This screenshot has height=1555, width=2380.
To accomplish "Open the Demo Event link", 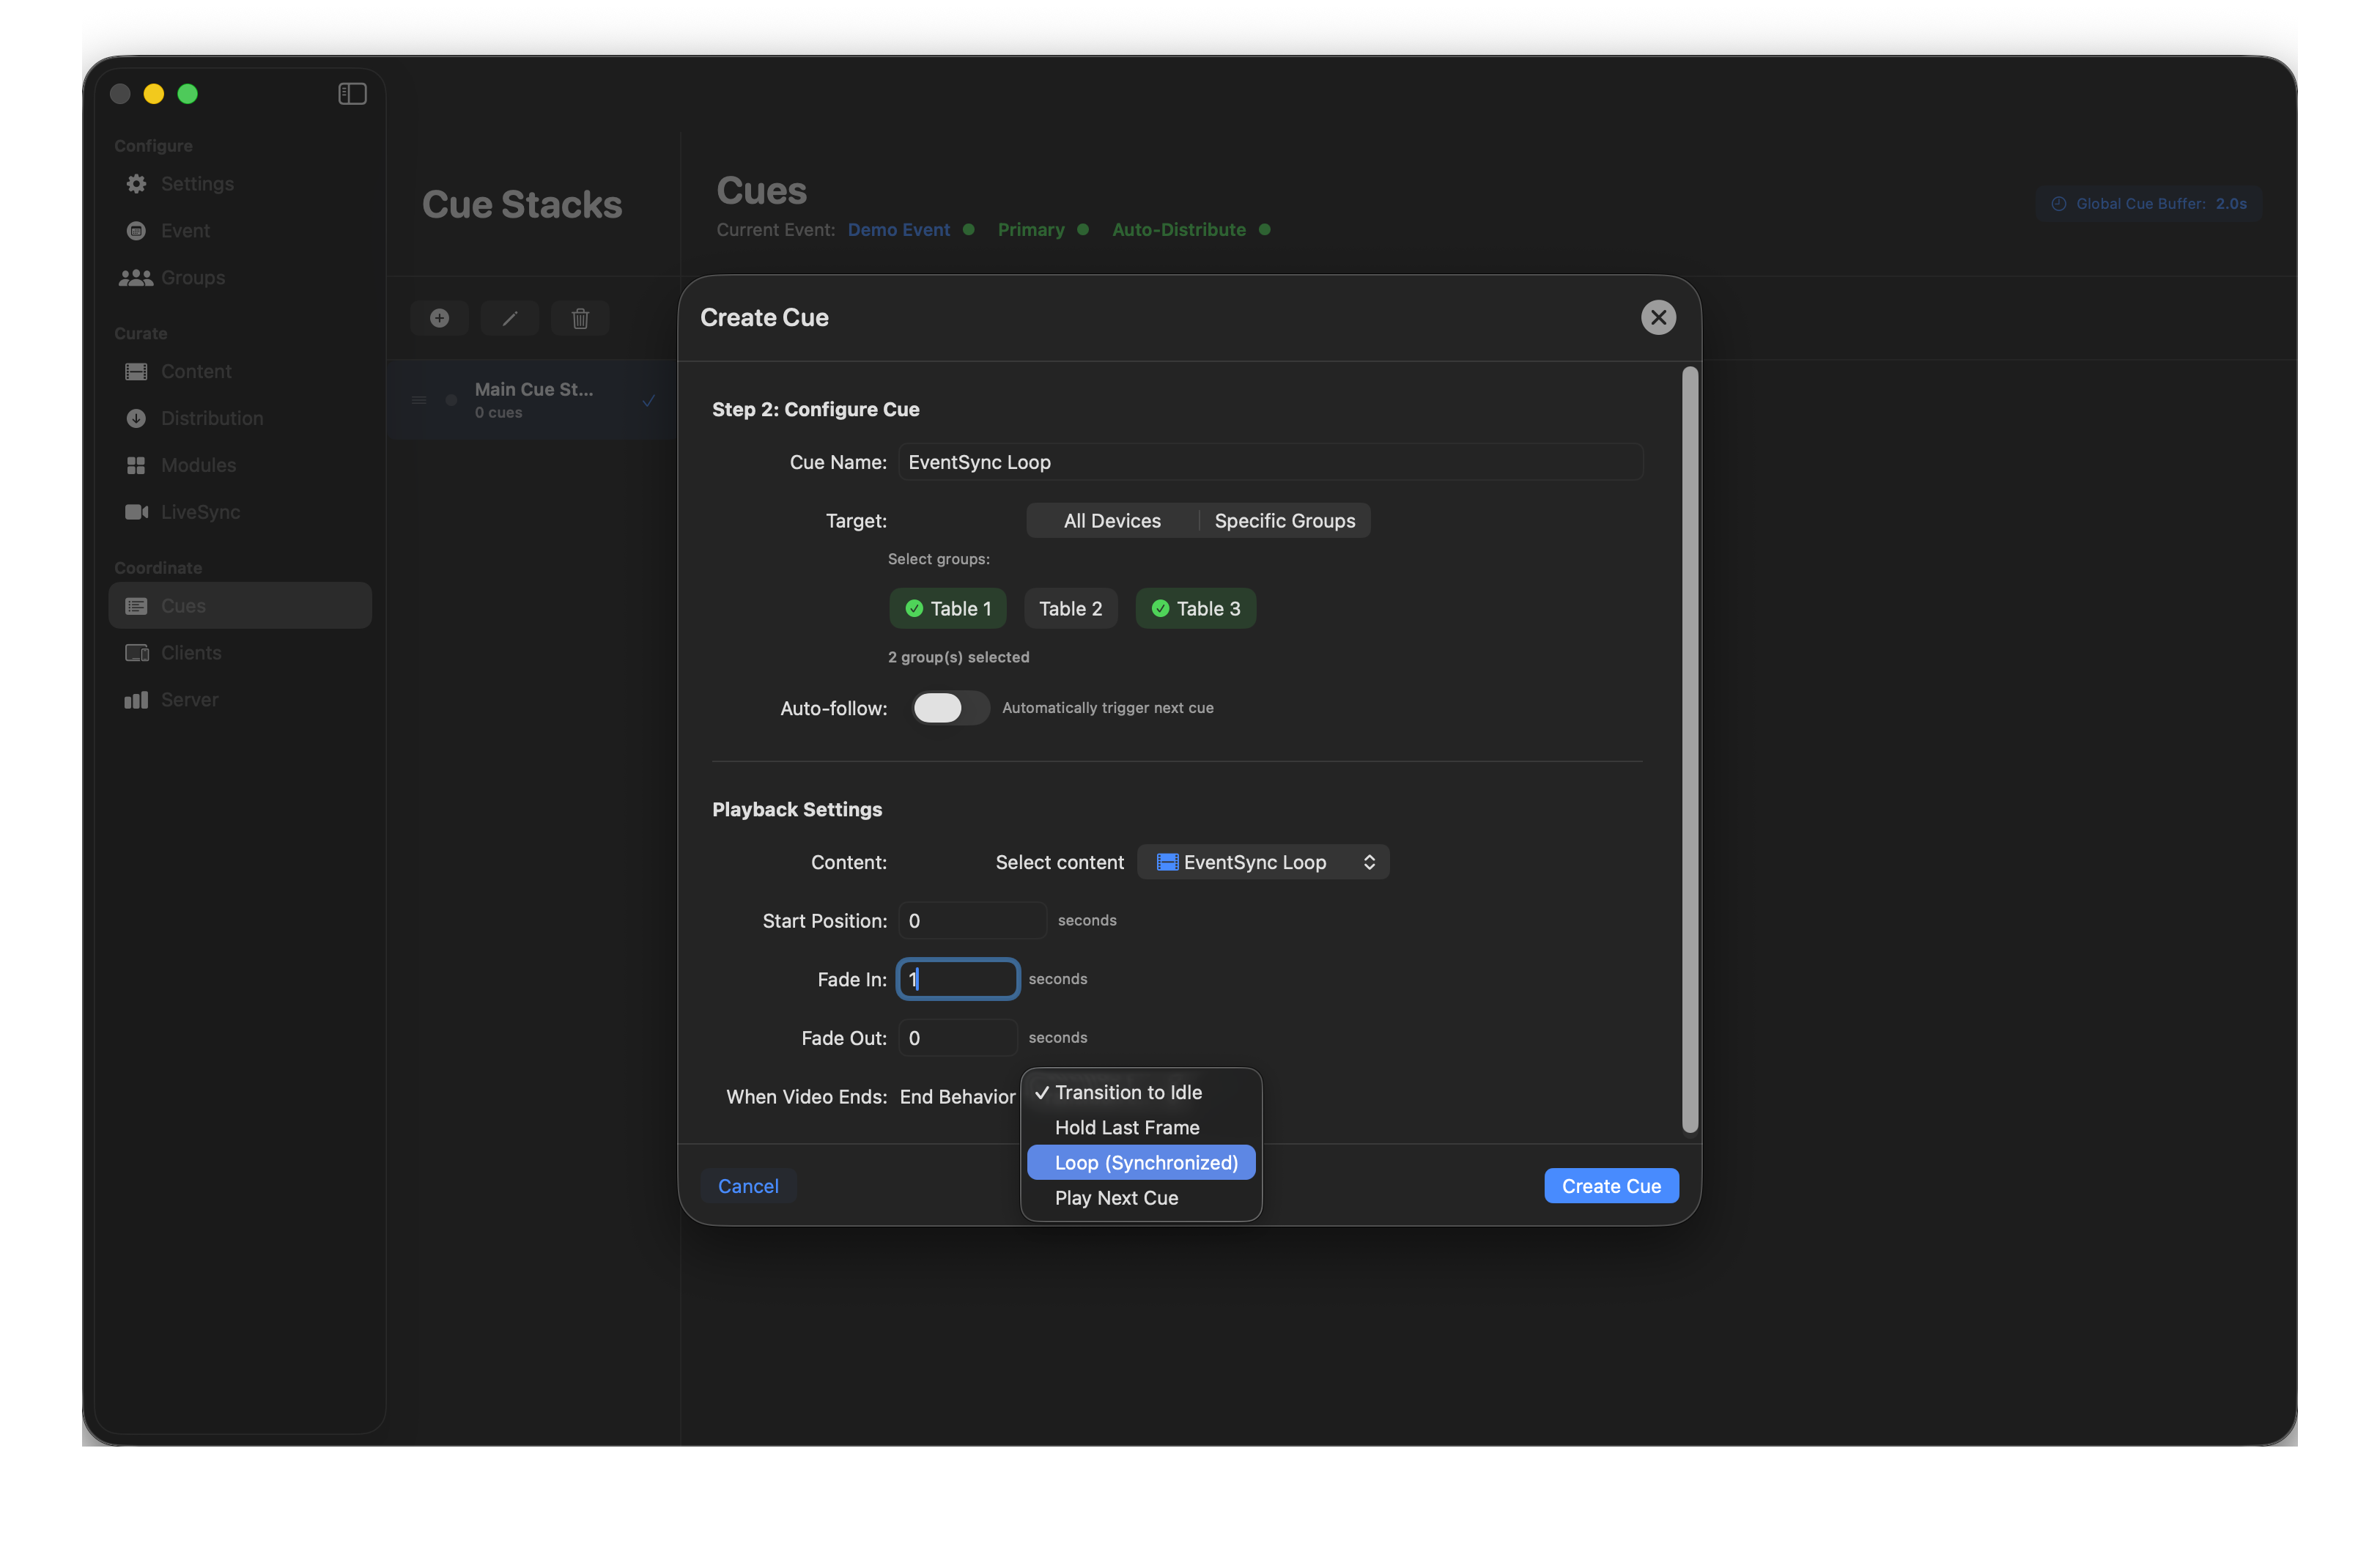I will pos(898,230).
